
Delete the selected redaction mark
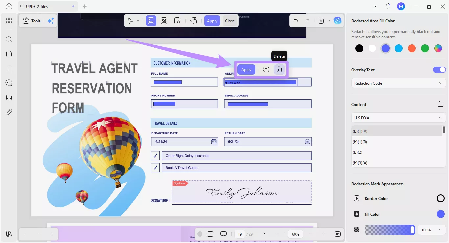pos(279,69)
